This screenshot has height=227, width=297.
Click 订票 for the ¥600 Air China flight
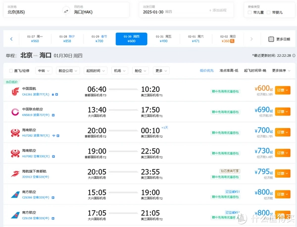pos(283,90)
